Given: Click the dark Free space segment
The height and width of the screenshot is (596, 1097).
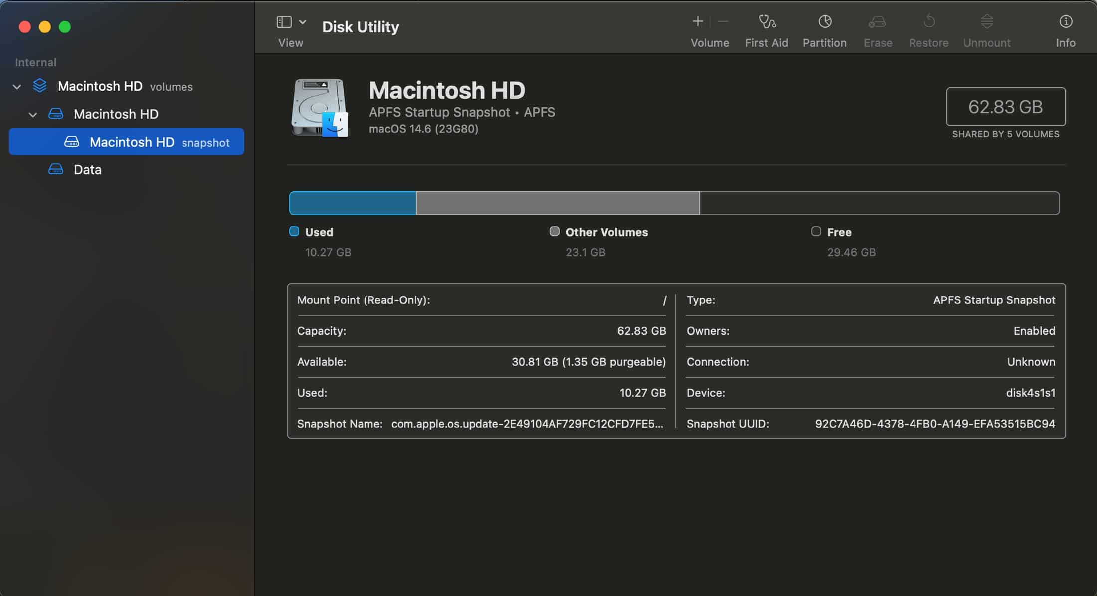Looking at the screenshot, I should 880,203.
